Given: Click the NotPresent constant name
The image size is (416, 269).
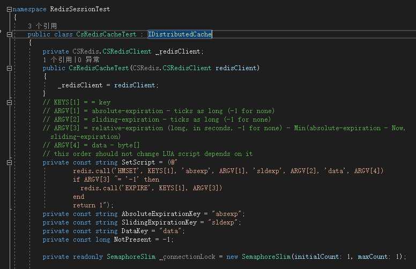Looking at the screenshot, I should tap(133, 240).
